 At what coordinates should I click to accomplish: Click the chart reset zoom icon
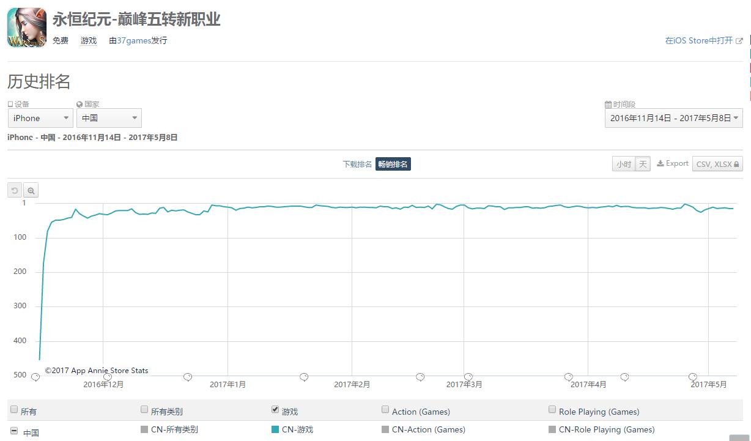point(15,190)
